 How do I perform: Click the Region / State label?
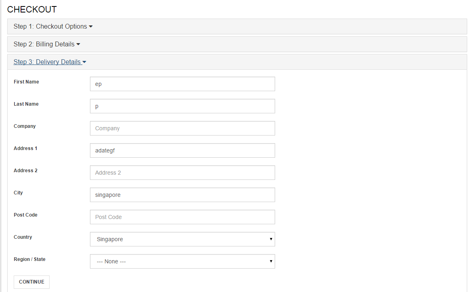pyautogui.click(x=29, y=259)
